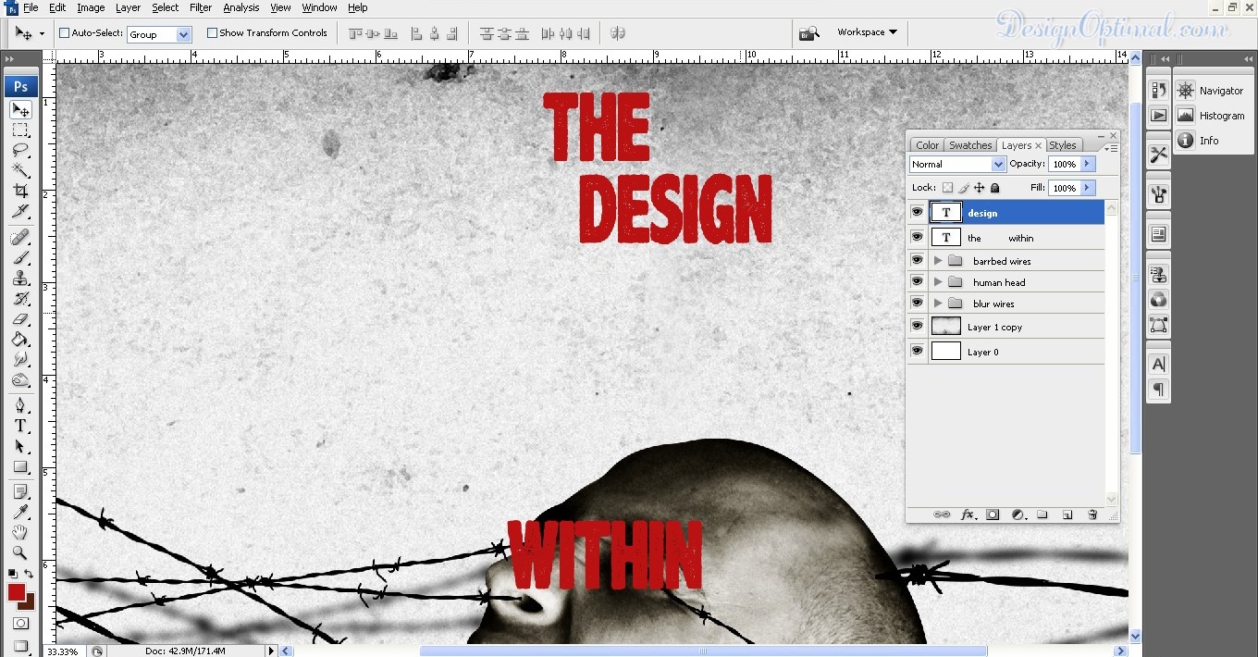The width and height of the screenshot is (1258, 657).
Task: Hide Layer 0 visibility eye
Action: [x=917, y=352]
